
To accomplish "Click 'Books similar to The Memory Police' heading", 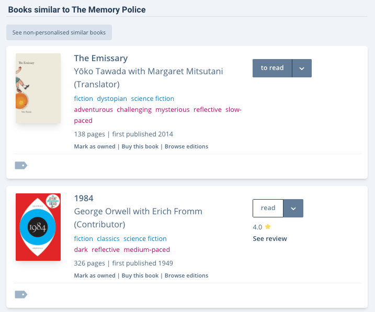I will [x=77, y=10].
